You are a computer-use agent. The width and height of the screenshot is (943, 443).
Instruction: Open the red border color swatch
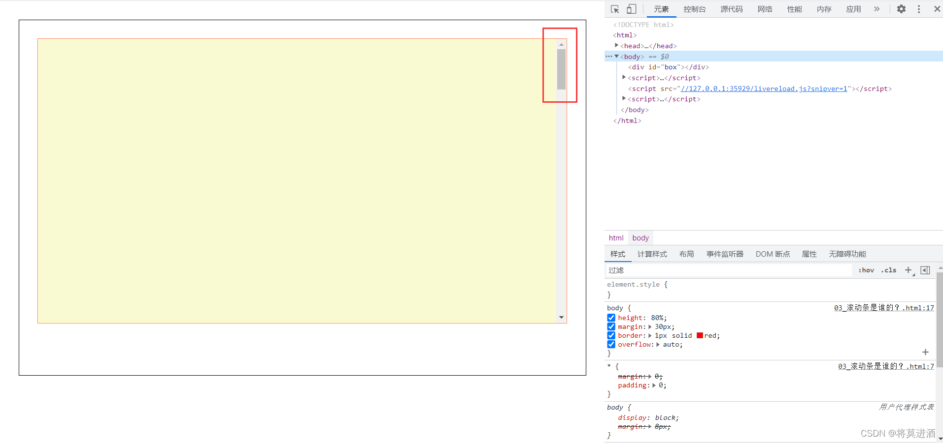[700, 335]
